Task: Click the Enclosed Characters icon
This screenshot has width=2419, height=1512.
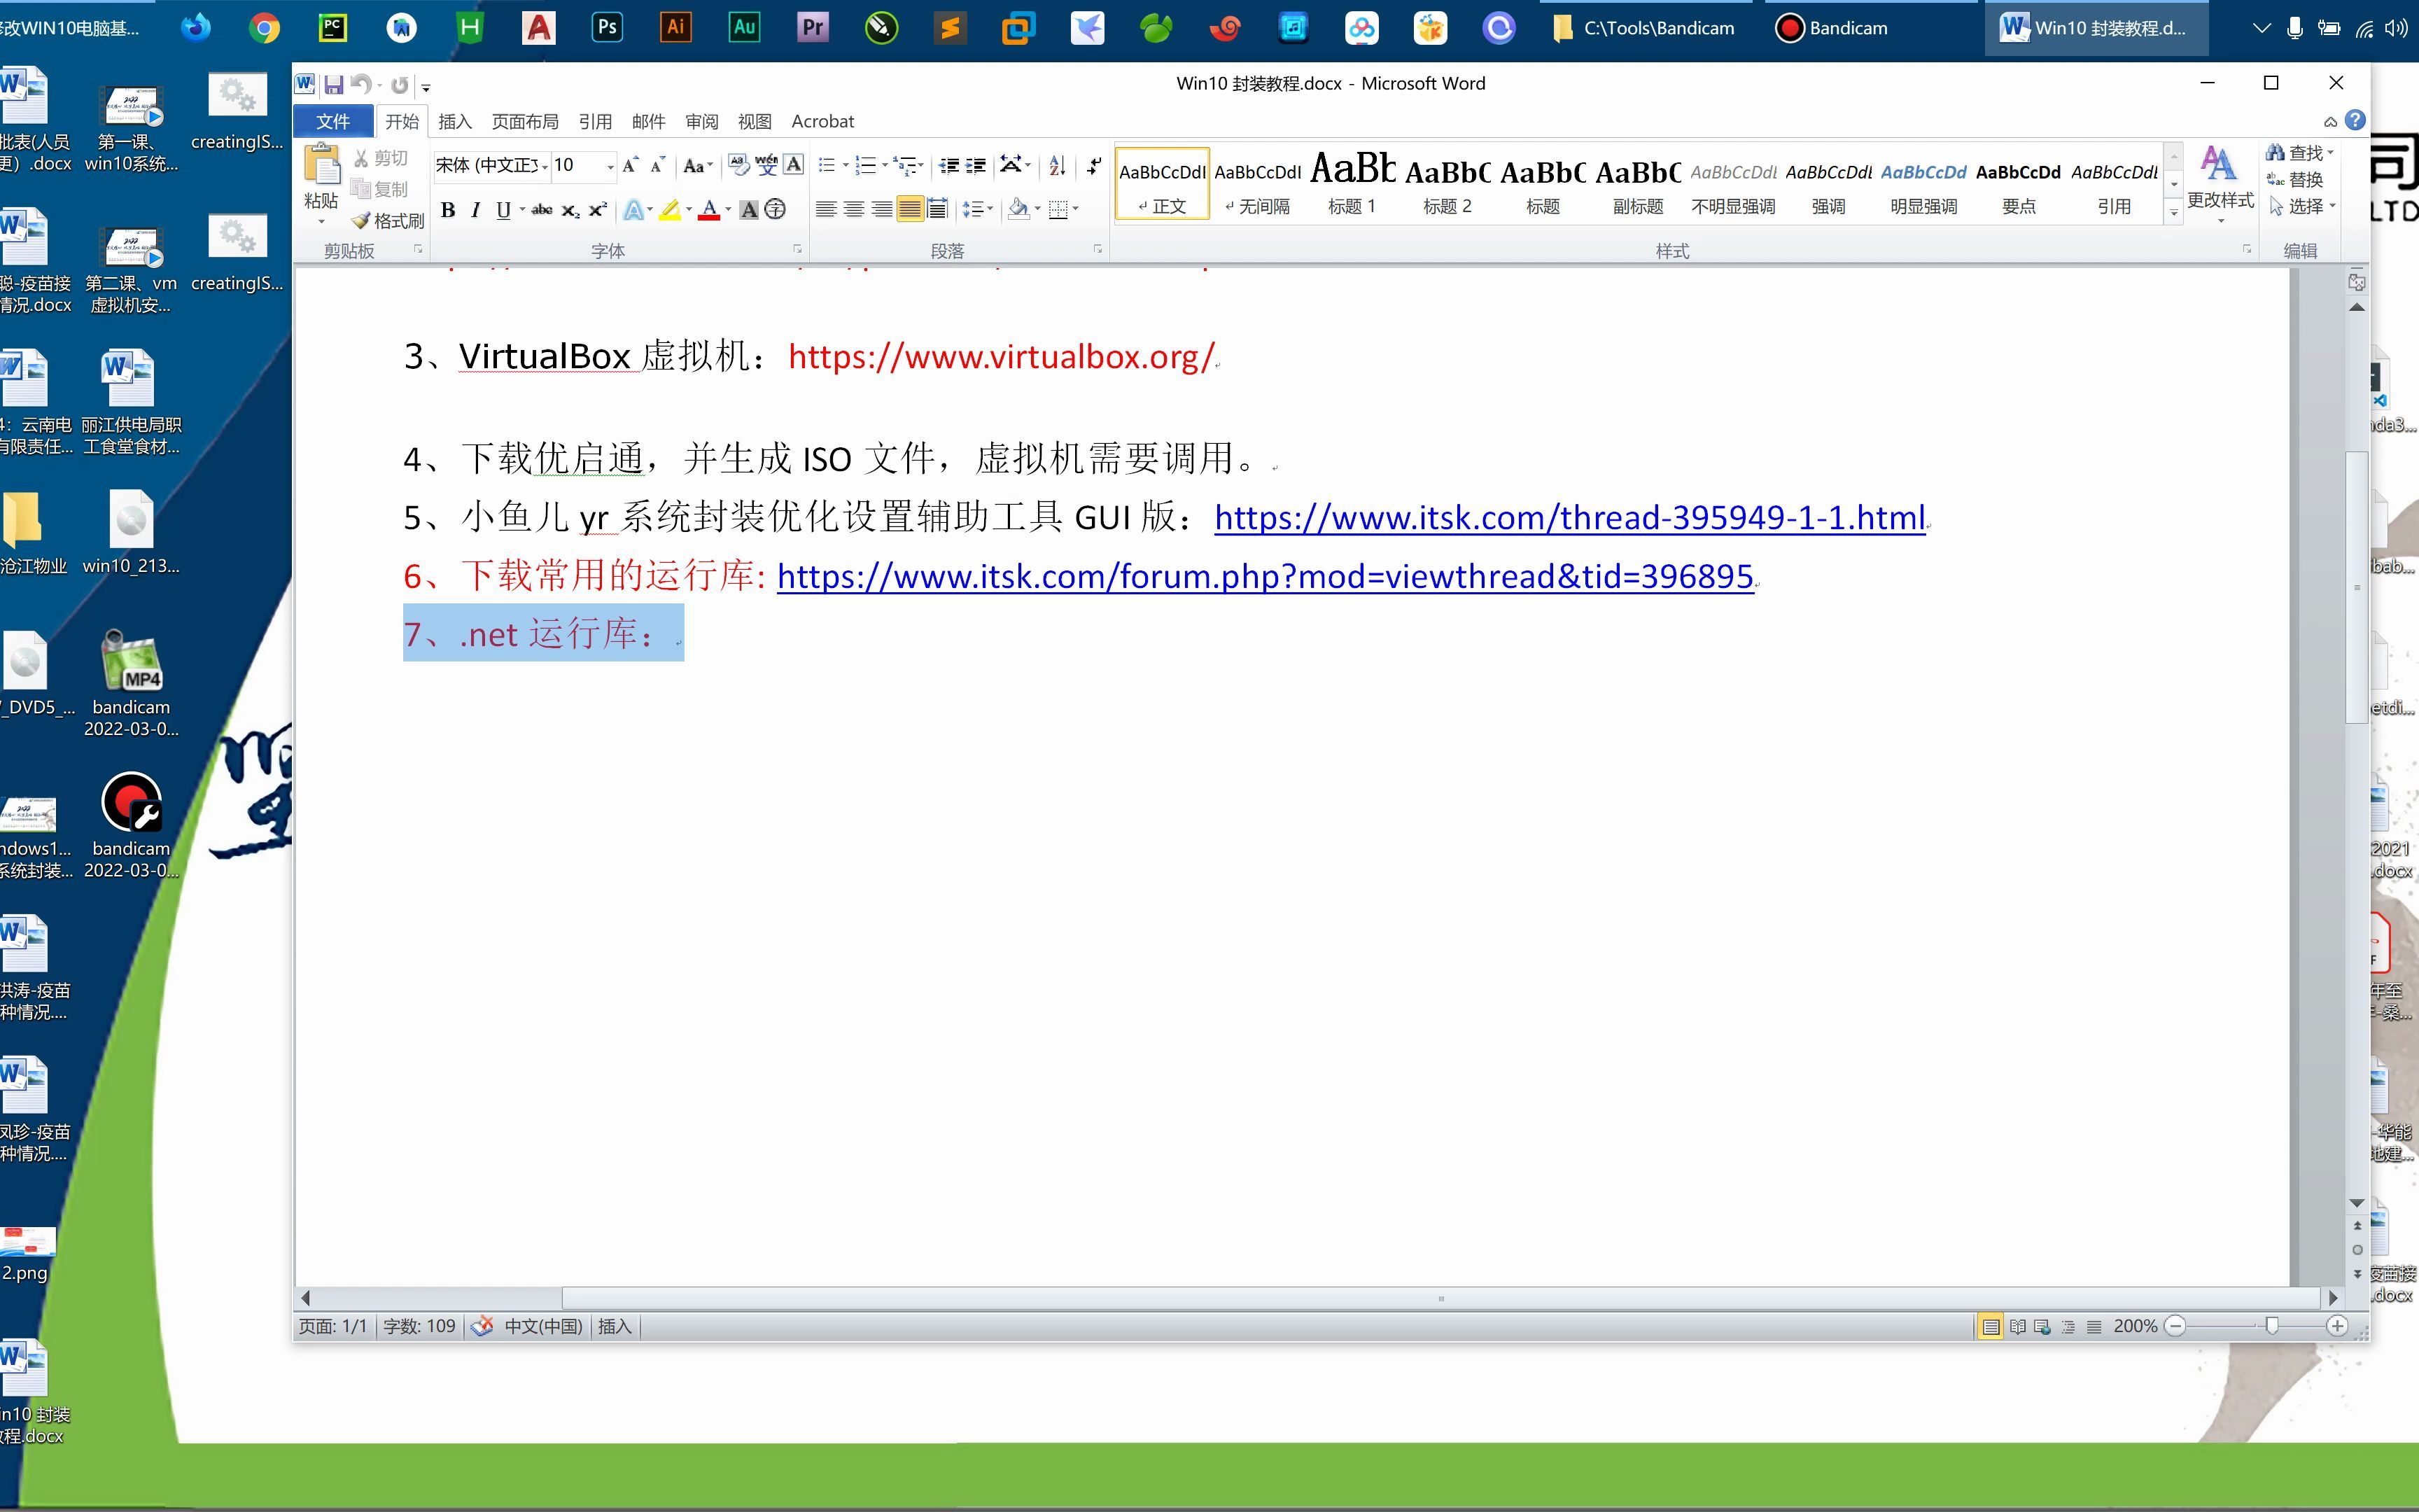Action: (x=776, y=210)
